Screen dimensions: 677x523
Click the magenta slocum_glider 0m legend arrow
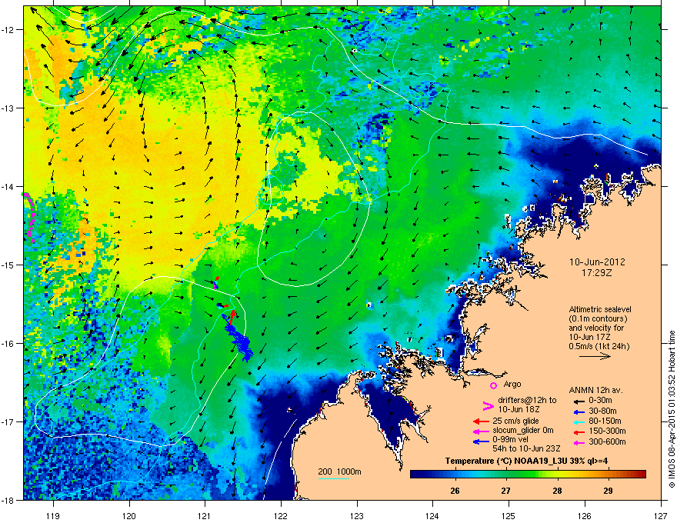click(x=481, y=431)
